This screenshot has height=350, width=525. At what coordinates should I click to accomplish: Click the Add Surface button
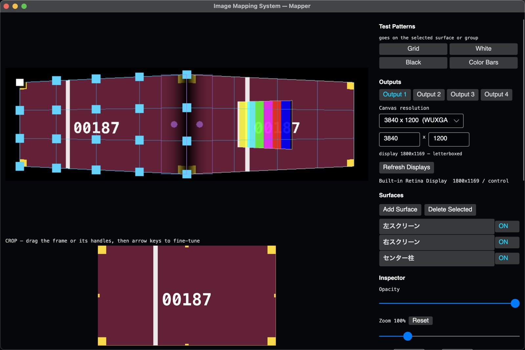[x=400, y=210]
